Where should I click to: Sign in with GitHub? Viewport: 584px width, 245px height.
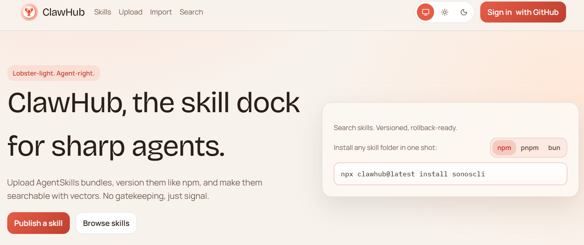523,12
